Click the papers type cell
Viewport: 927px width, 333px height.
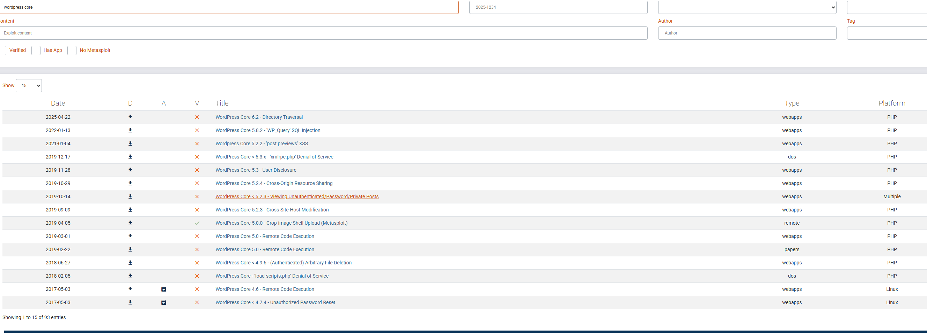point(792,249)
